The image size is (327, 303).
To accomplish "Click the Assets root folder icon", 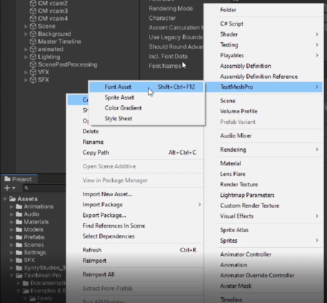I will click(12, 199).
